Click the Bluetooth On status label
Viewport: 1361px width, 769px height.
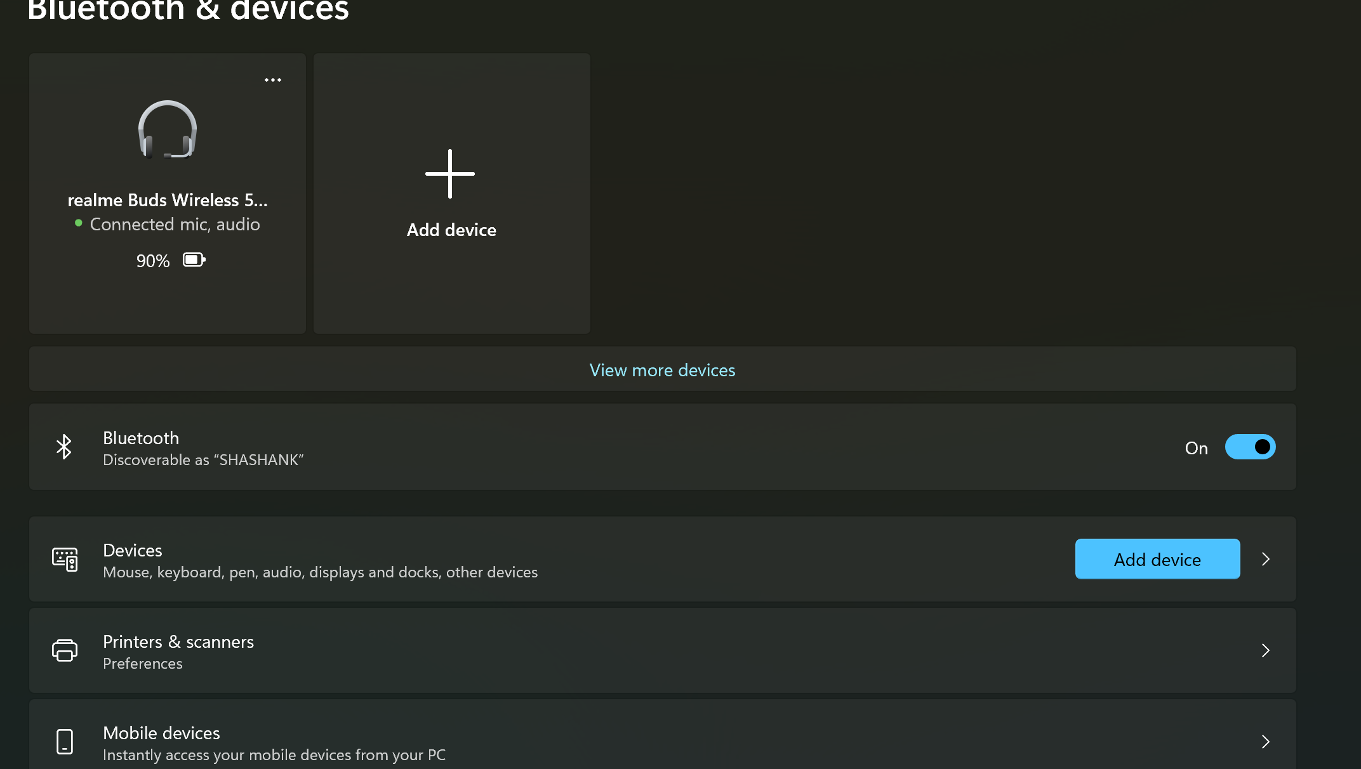click(1197, 448)
